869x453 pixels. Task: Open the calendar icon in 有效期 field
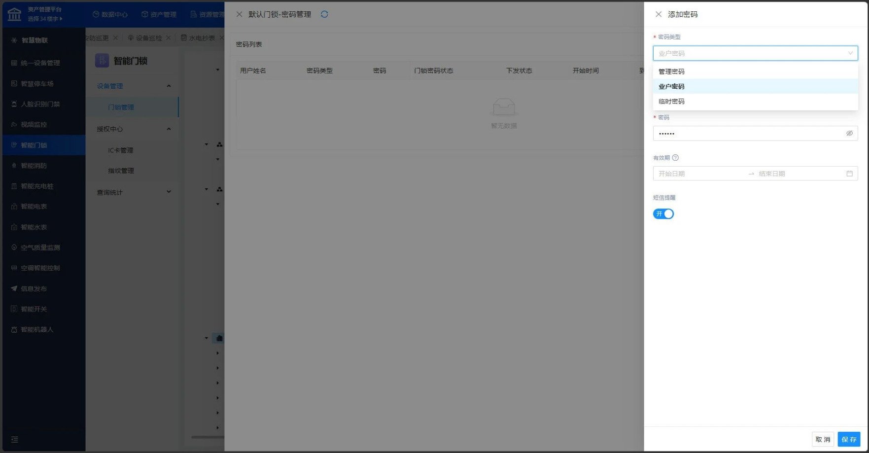(x=849, y=174)
